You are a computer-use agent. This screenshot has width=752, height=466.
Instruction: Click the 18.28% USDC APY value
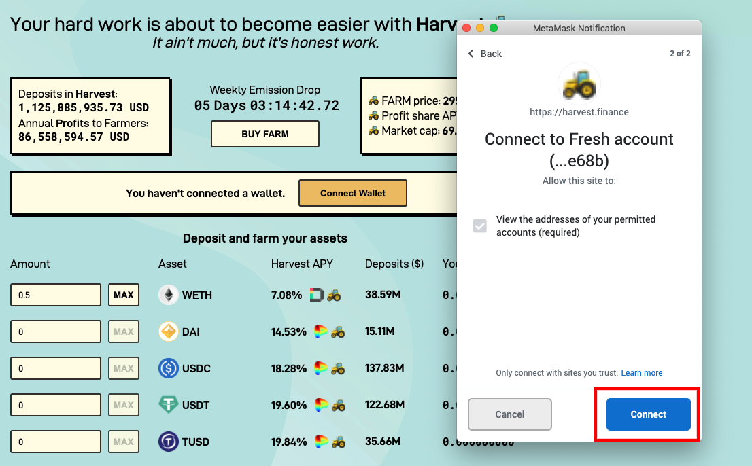coord(289,368)
